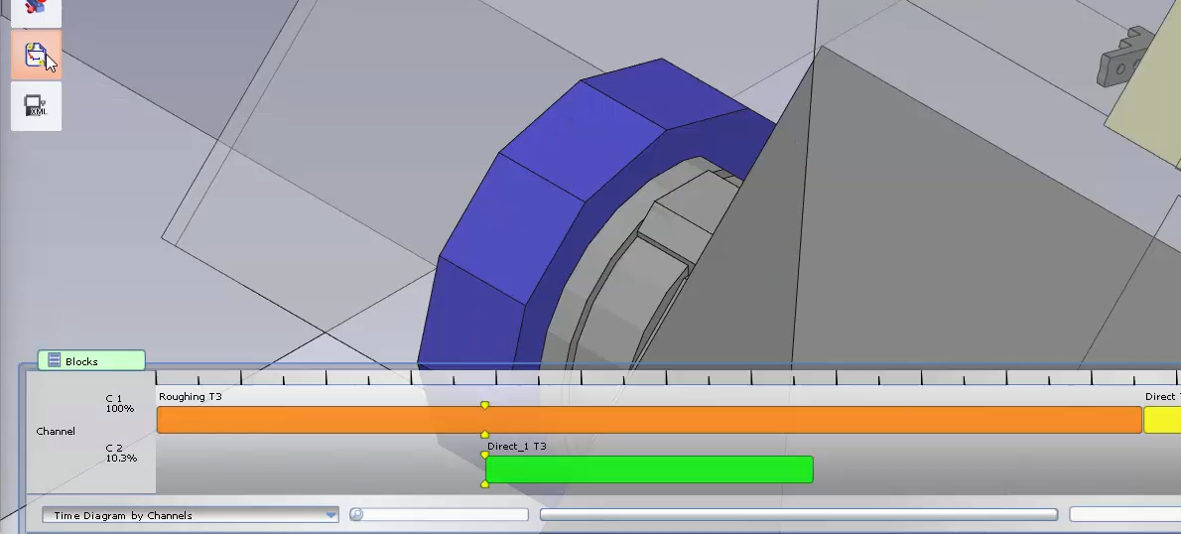Select the yellow Direct block on channel 1
This screenshot has height=534, width=1181.
tap(1161, 420)
